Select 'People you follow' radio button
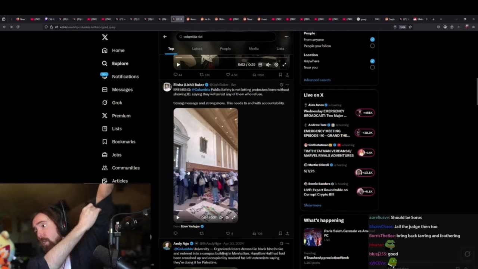Viewport: 478px width, 269px height. pyautogui.click(x=372, y=46)
